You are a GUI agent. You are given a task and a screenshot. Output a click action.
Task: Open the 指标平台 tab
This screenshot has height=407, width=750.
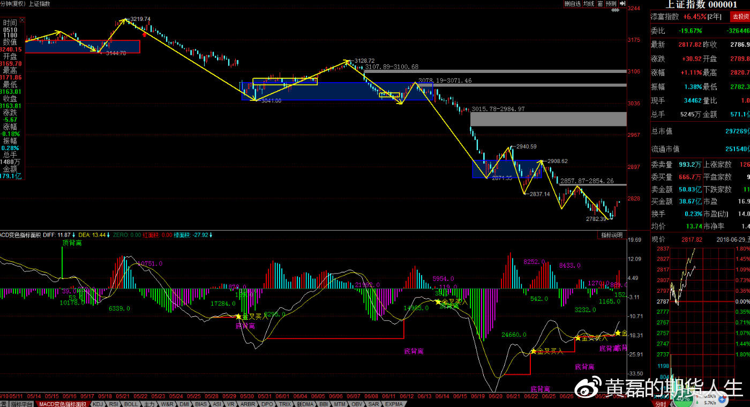pos(21,404)
